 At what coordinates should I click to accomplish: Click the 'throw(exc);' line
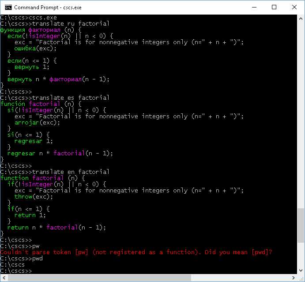point(34,197)
